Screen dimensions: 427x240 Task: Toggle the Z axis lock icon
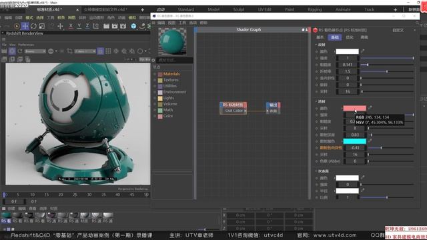tap(87, 26)
